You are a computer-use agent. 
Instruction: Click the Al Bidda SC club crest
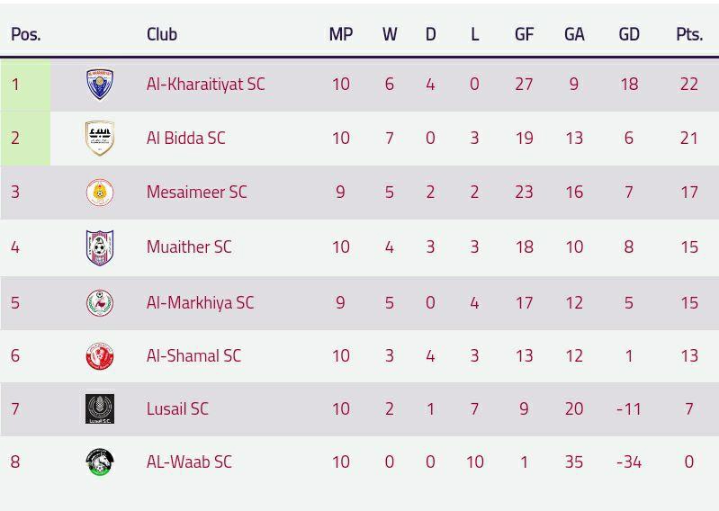coord(99,139)
